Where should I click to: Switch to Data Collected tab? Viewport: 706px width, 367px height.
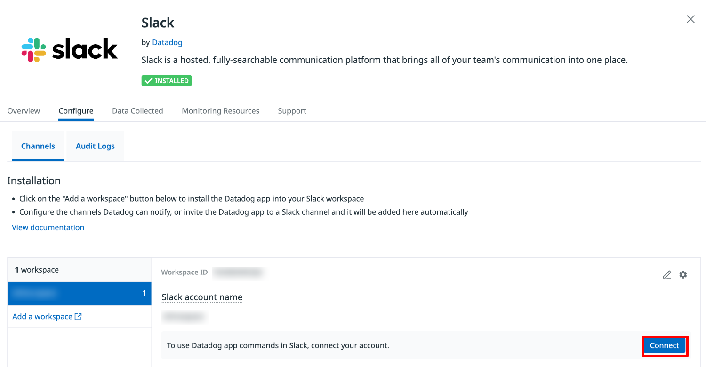tap(137, 111)
